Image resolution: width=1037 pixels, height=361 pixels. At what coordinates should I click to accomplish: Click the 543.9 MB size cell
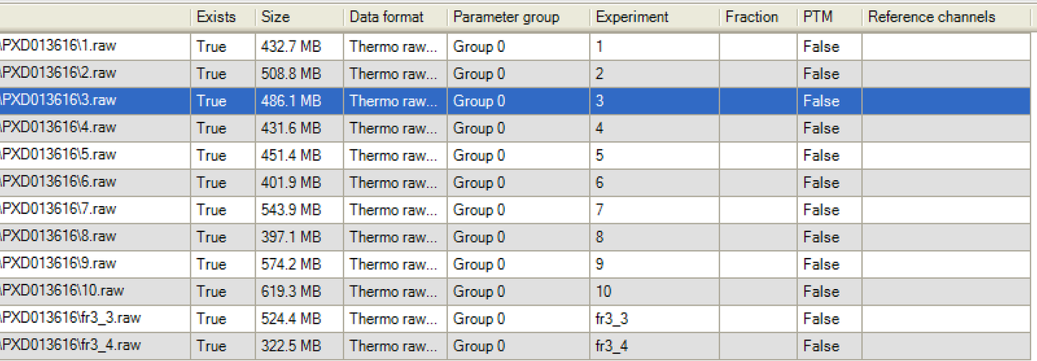(291, 210)
